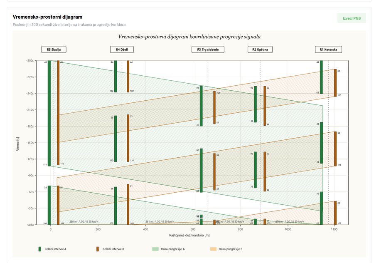The height and width of the screenshot is (263, 374).
Task: Click the value label 55 at R1 Kotorska
Action: click(x=339, y=133)
